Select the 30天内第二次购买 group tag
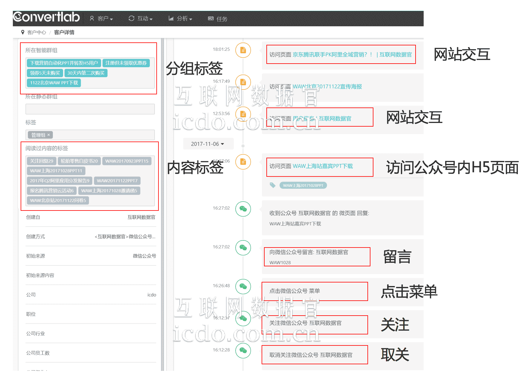The height and width of the screenshot is (378, 525). click(86, 73)
